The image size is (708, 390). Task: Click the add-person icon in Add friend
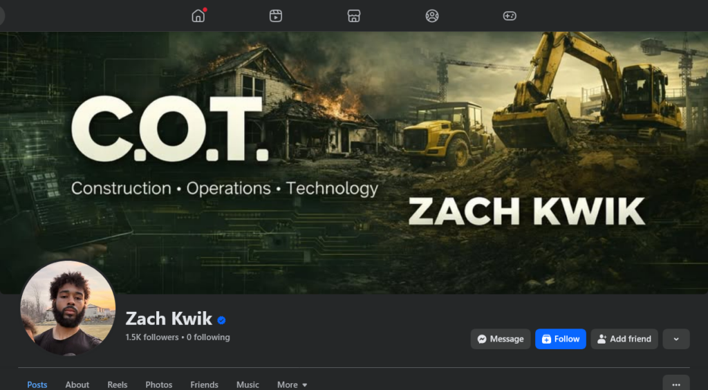pyautogui.click(x=602, y=339)
